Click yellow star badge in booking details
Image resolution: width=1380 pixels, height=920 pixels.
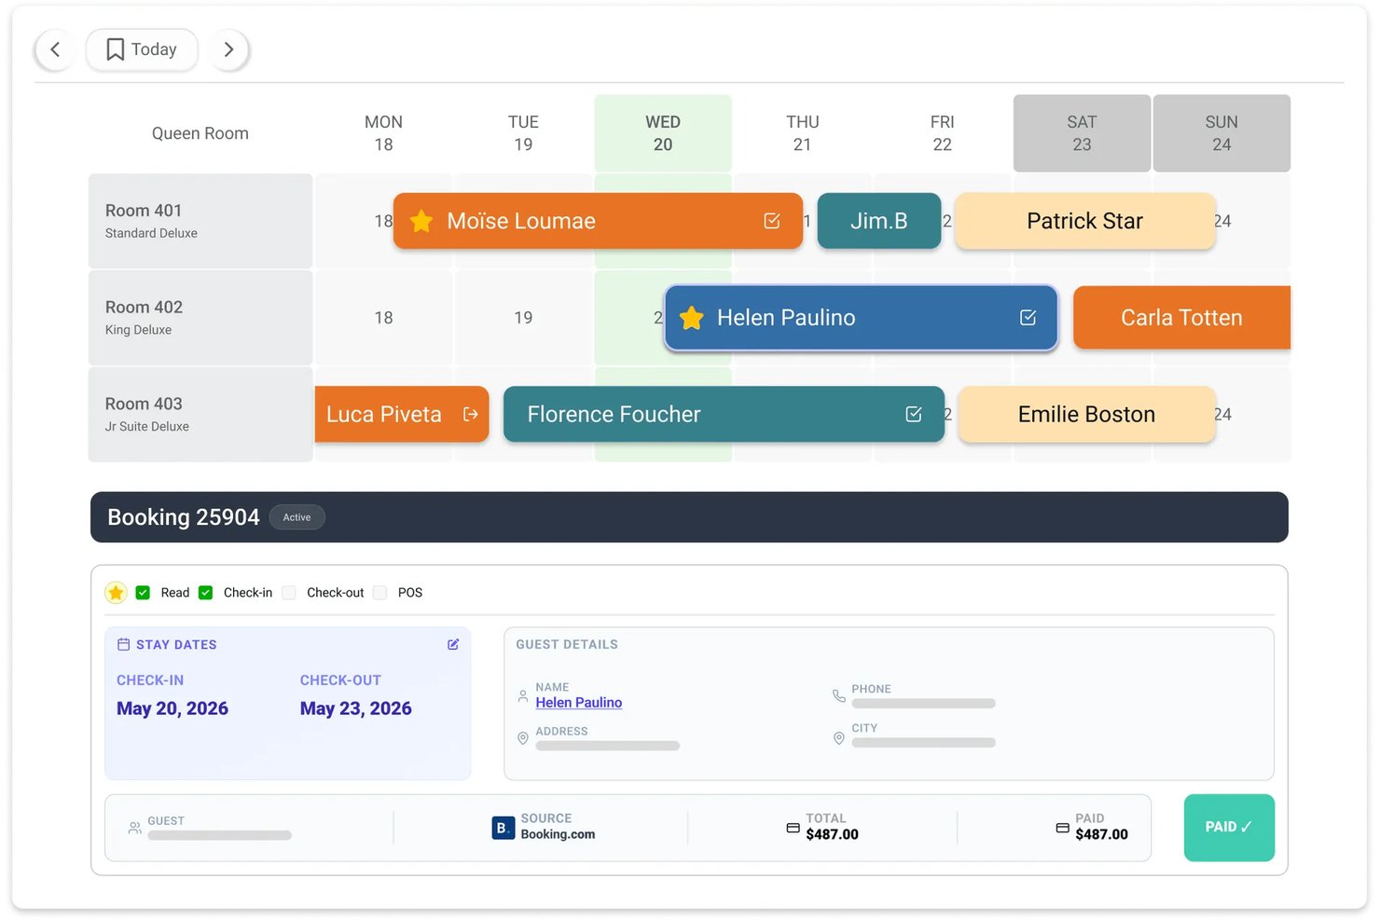point(116,593)
